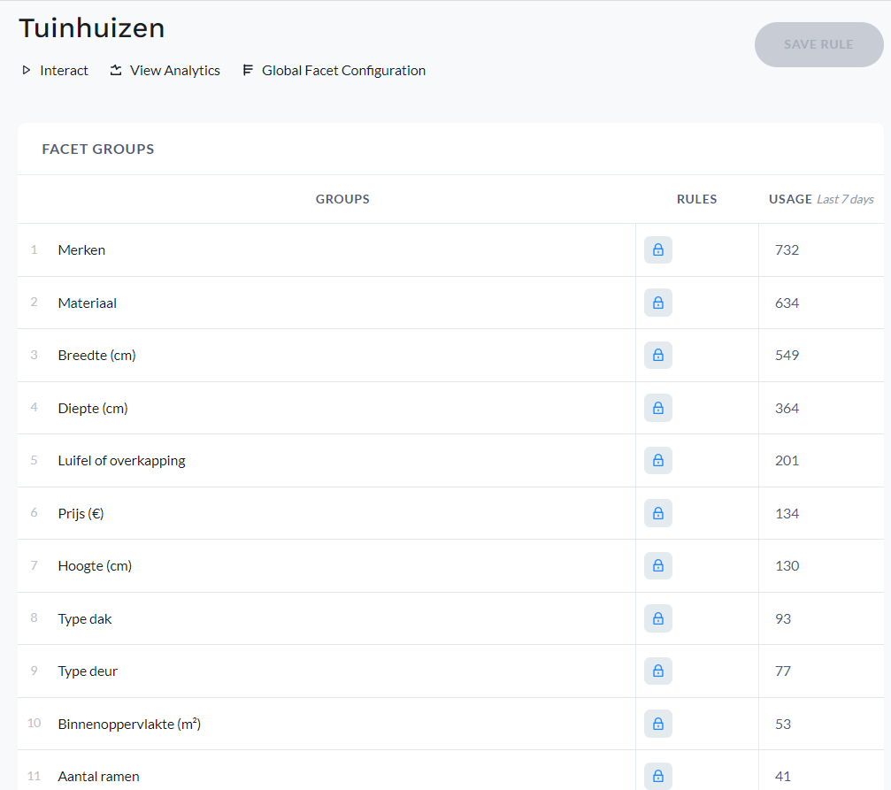This screenshot has width=891, height=790.
Task: Click the usage value 53
Action: 783,724
